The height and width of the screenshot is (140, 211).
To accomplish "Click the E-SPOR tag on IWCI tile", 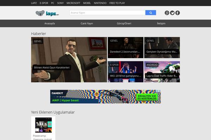I will click(x=114, y=65).
